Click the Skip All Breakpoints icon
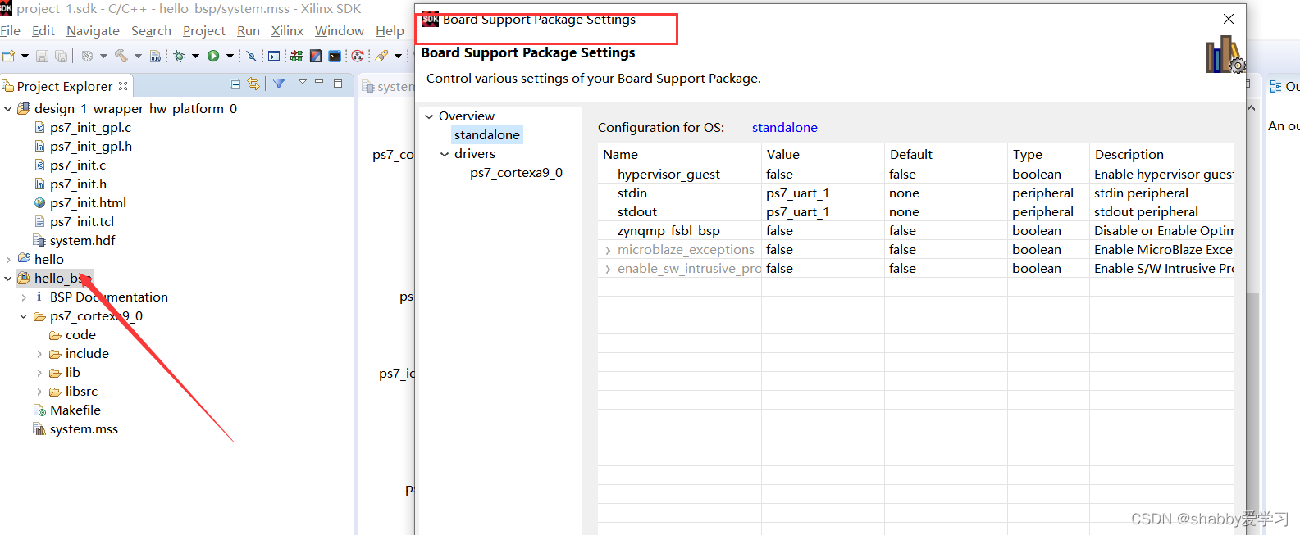The image size is (1300, 535). tap(251, 56)
